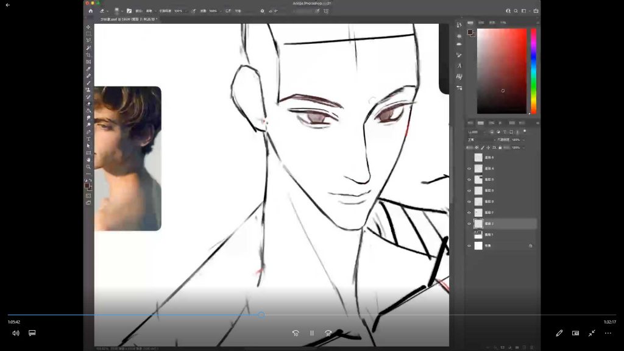The image size is (624, 351).
Task: Select the Rectangular Marquee tool
Action: coord(88,34)
